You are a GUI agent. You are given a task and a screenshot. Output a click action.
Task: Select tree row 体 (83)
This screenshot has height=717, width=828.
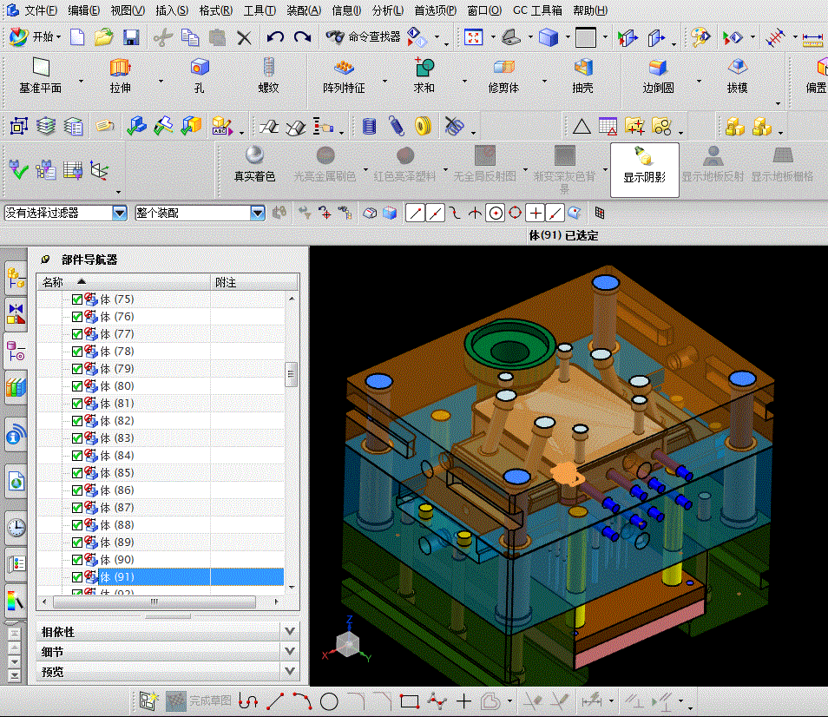[x=161, y=438]
